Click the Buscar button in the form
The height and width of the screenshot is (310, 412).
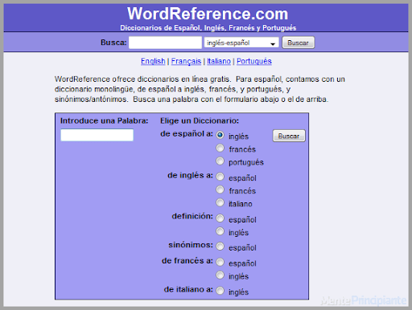289,136
